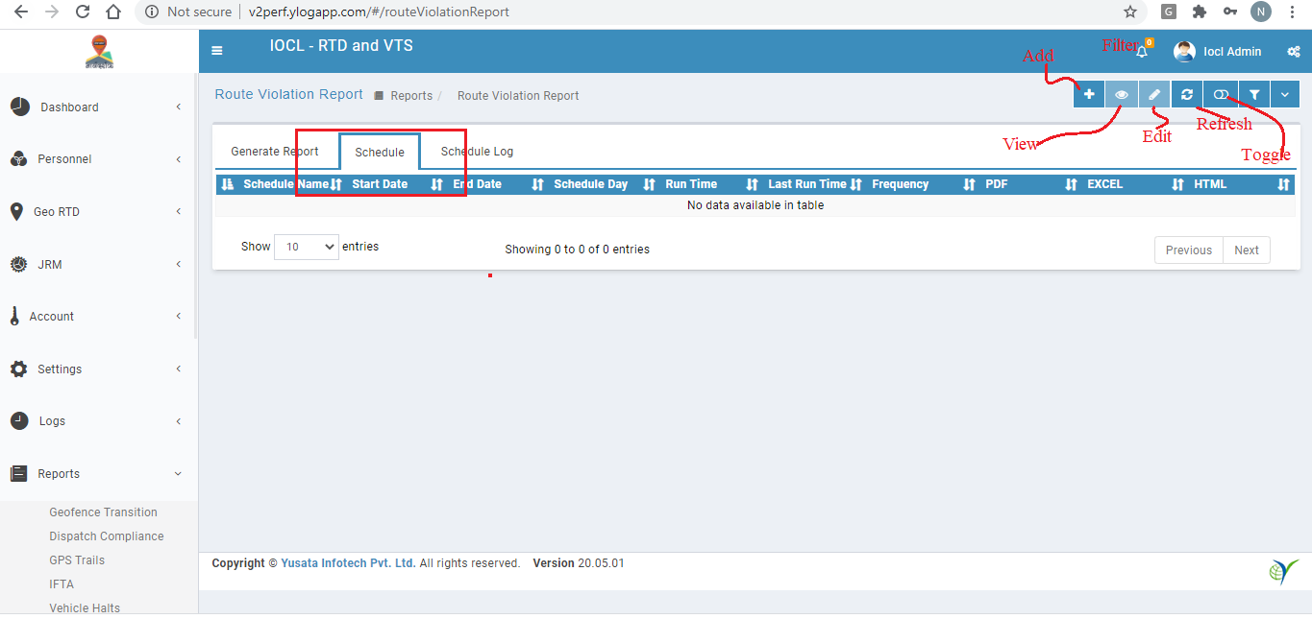Open the gears settings panel in header
The image size is (1312, 619).
1294,52
